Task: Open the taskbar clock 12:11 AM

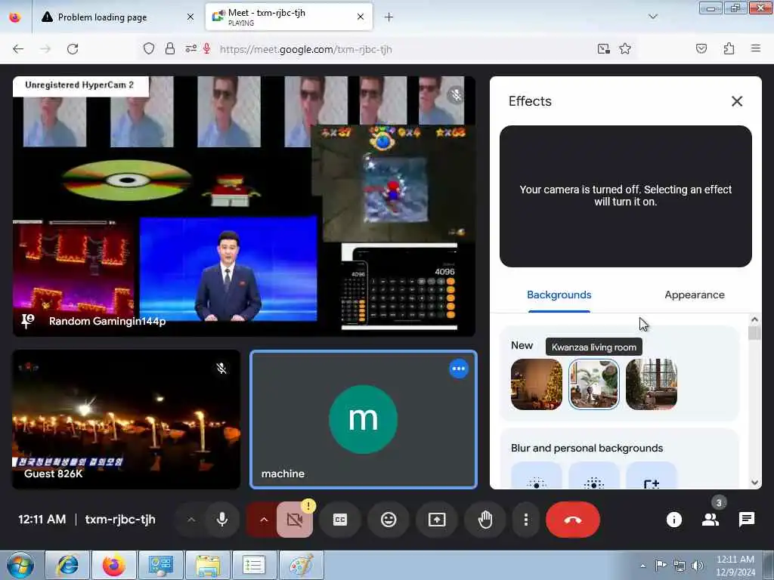Action: coord(735,566)
